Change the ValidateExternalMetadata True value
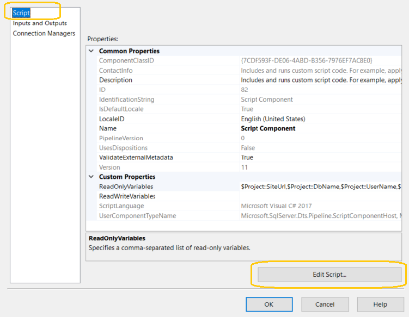This screenshot has height=317, width=409. [320, 158]
